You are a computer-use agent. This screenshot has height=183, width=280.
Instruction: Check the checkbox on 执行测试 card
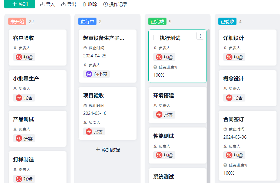(155, 38)
